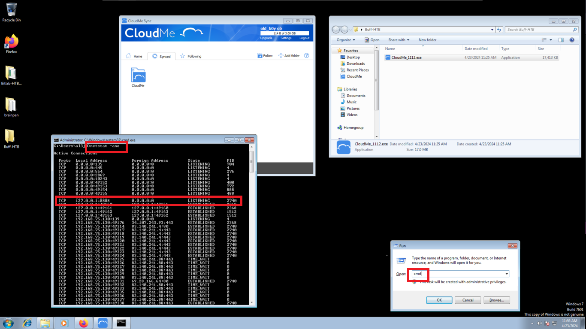Open Windows Explorer from the taskbar
Image resolution: width=586 pixels, height=329 pixels.
[45, 323]
